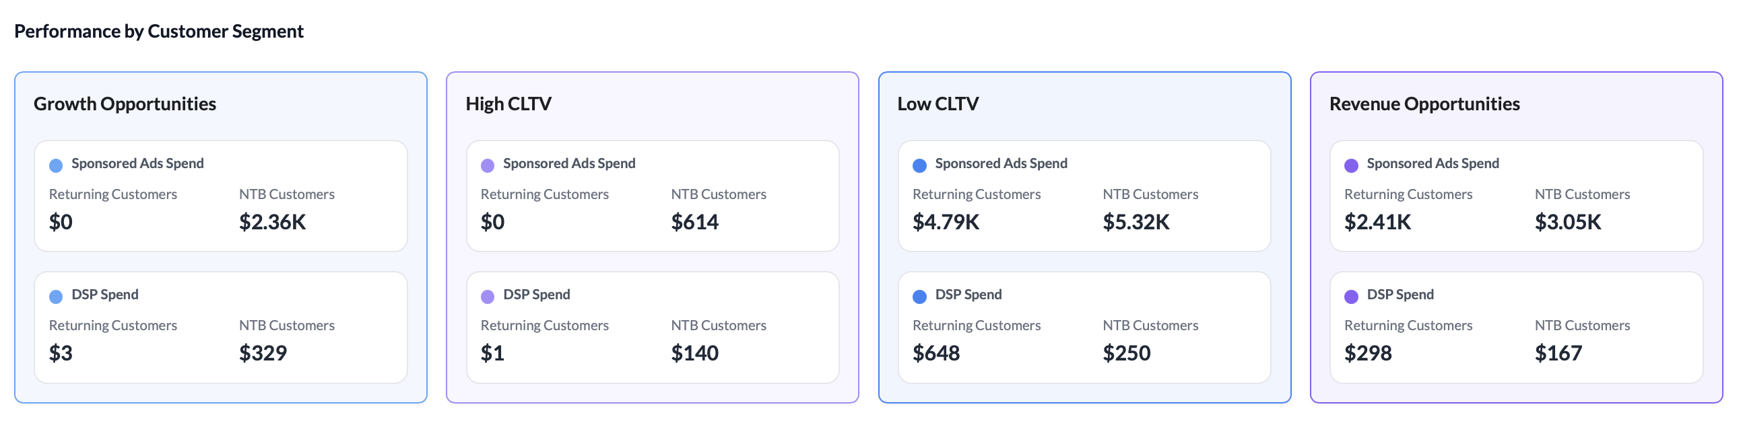Click the purple dot beside High CLTV DSP Spend
This screenshot has width=1743, height=421.
click(x=488, y=297)
